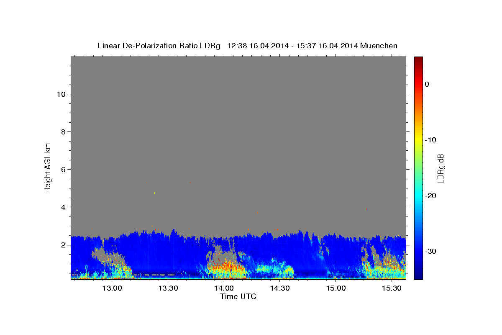Click the 'Height AGL km' axis label
Viewport: 502px width, 335px height.
click(48, 167)
